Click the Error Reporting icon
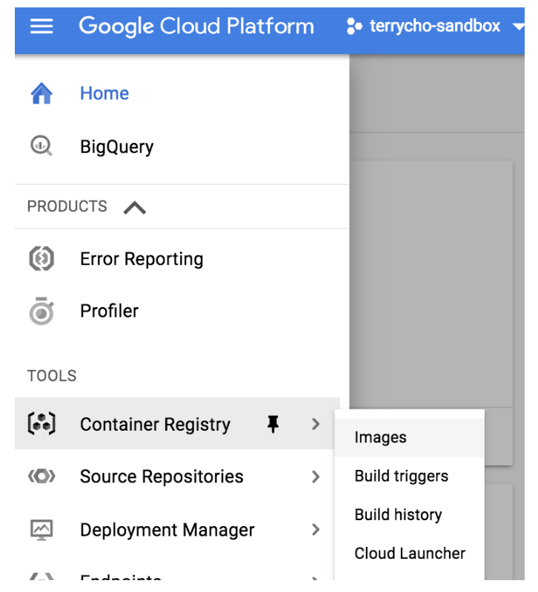The height and width of the screenshot is (592, 538). click(x=41, y=258)
